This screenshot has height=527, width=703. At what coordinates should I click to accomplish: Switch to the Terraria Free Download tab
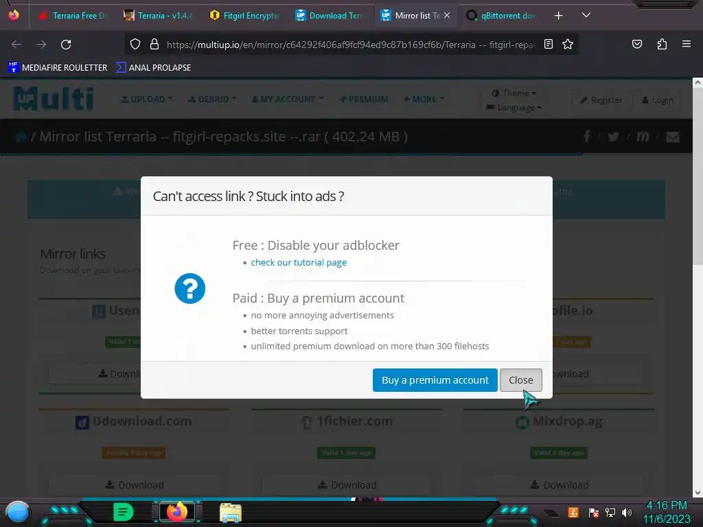coord(74,16)
